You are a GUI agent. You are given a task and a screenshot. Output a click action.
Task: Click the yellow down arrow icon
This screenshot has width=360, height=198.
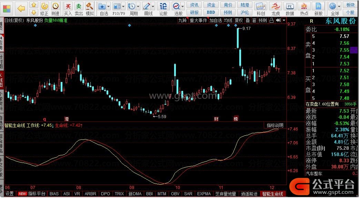[x=34, y=12]
